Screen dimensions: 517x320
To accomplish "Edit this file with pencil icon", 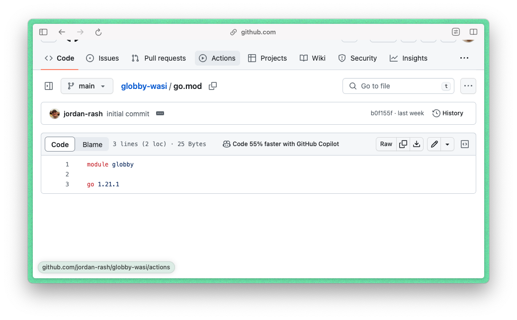I will point(434,144).
